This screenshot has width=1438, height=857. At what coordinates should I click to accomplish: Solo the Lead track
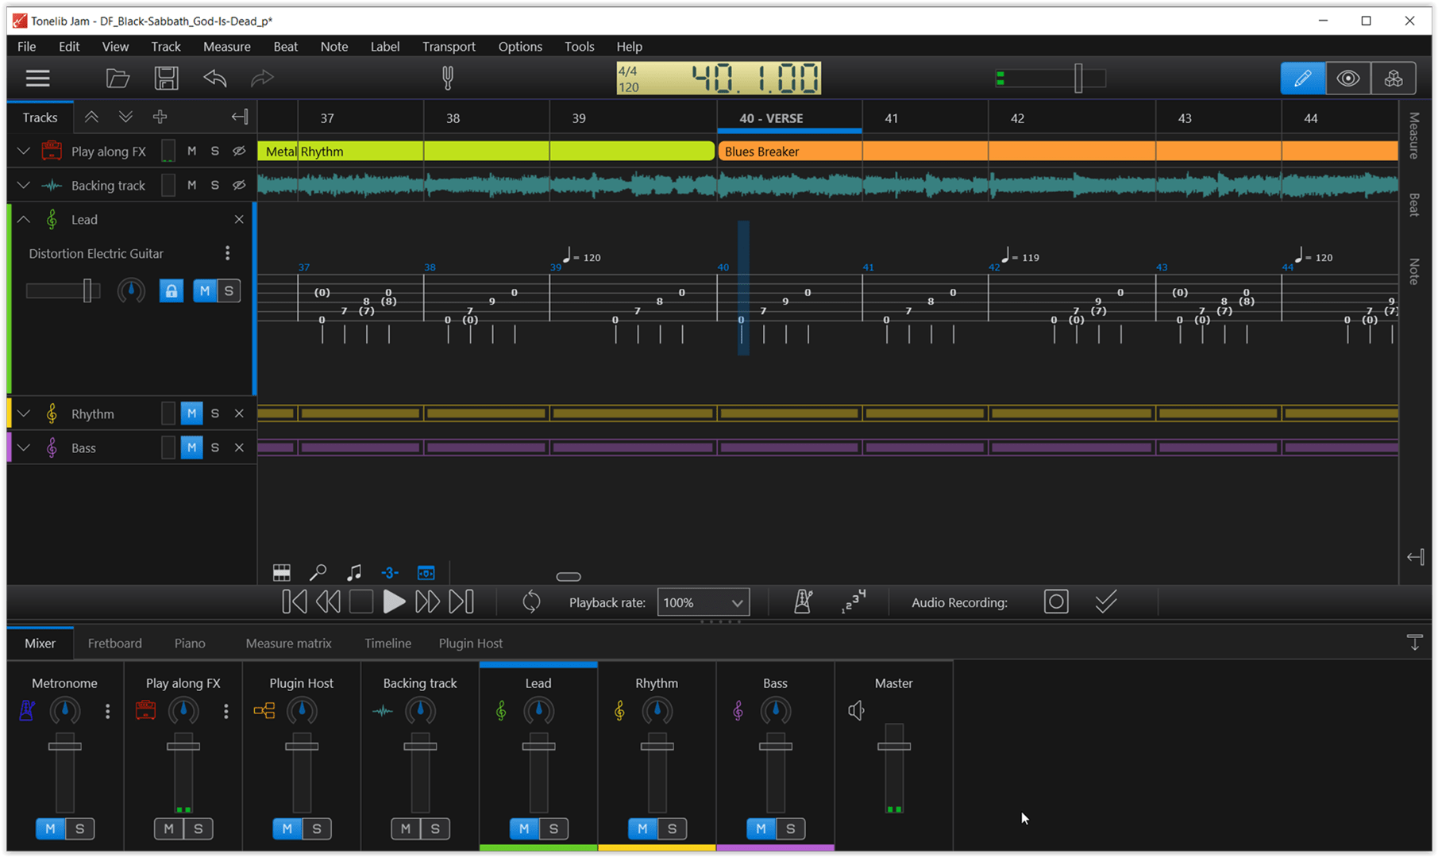pyautogui.click(x=229, y=290)
